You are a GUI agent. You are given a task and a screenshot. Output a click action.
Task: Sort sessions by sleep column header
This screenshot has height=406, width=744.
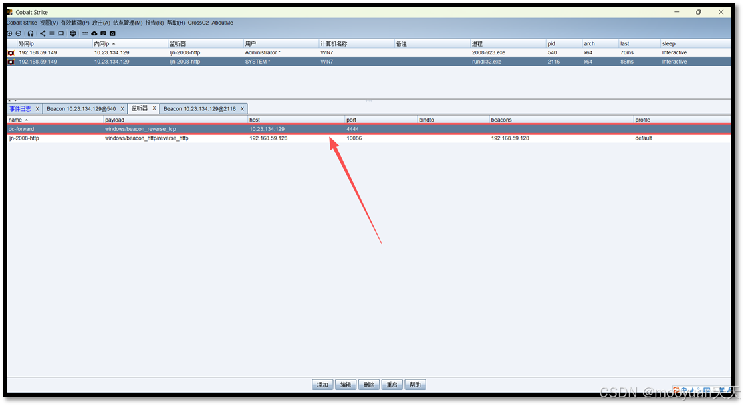point(695,44)
